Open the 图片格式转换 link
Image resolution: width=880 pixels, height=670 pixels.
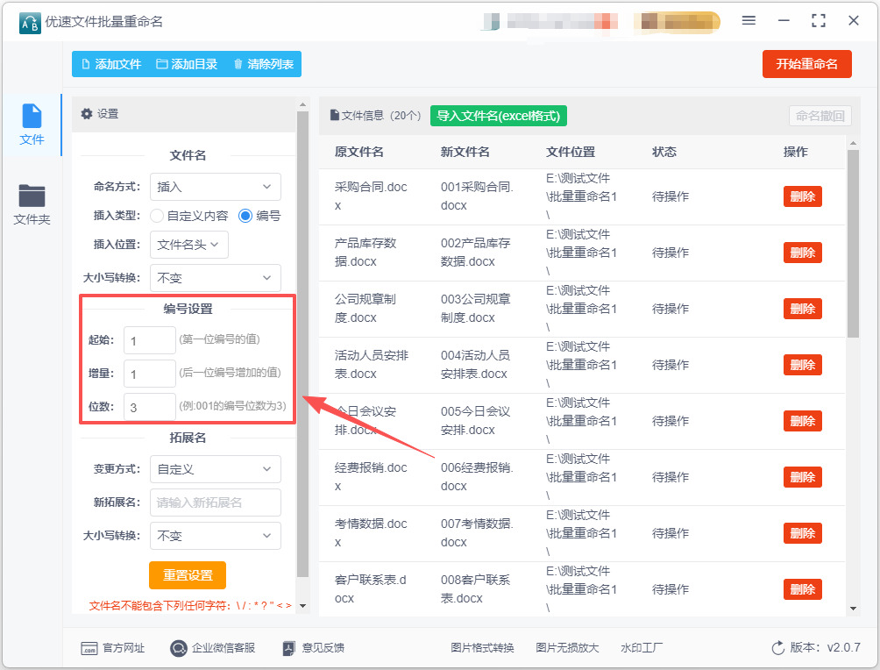(482, 648)
